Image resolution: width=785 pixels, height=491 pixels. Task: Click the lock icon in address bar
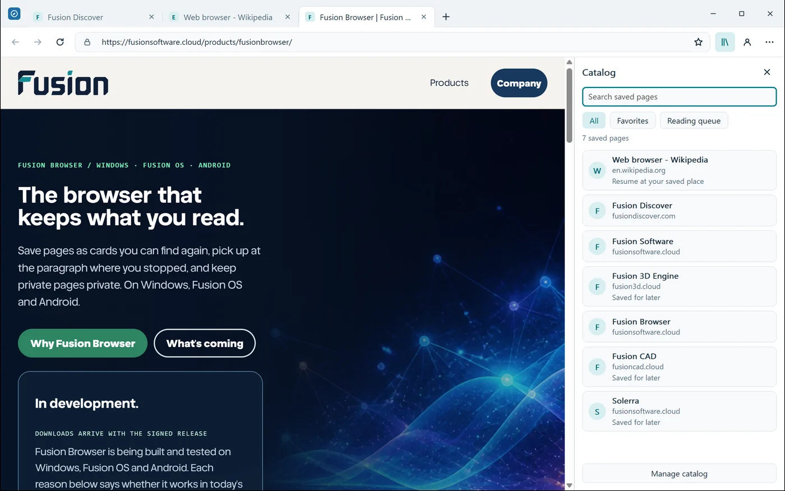[x=87, y=42]
